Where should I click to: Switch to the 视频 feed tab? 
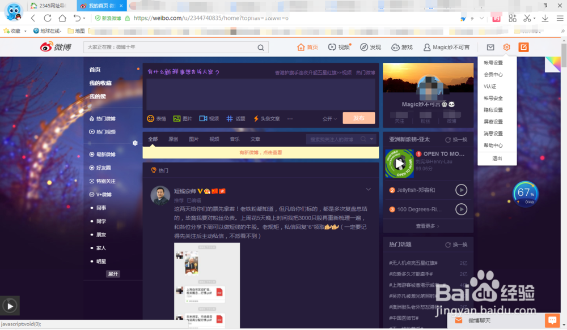click(214, 139)
